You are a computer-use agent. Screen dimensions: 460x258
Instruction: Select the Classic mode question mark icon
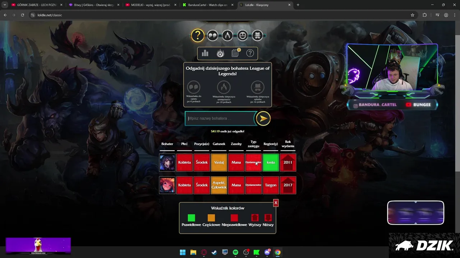197,35
